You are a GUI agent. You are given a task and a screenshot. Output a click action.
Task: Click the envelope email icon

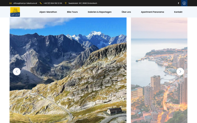(11, 3)
